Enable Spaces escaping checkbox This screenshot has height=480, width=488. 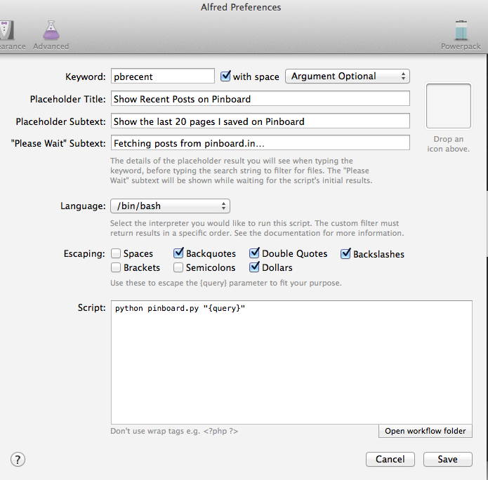pyautogui.click(x=116, y=253)
